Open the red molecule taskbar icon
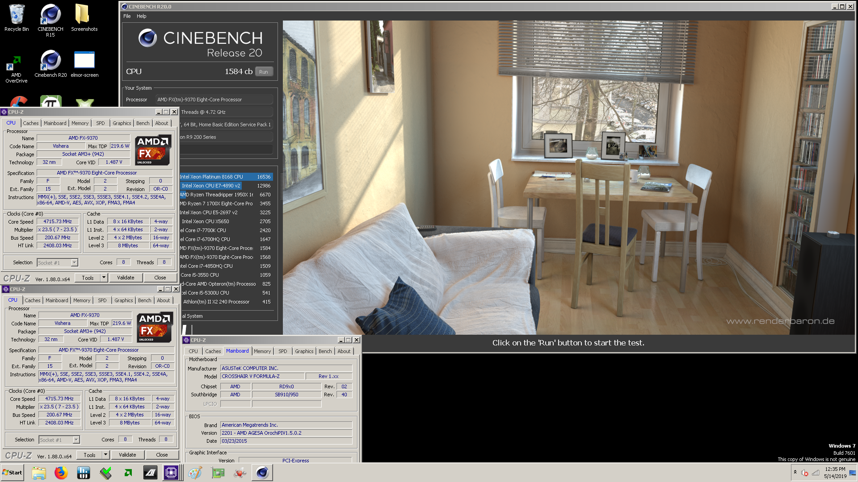 [x=240, y=473]
